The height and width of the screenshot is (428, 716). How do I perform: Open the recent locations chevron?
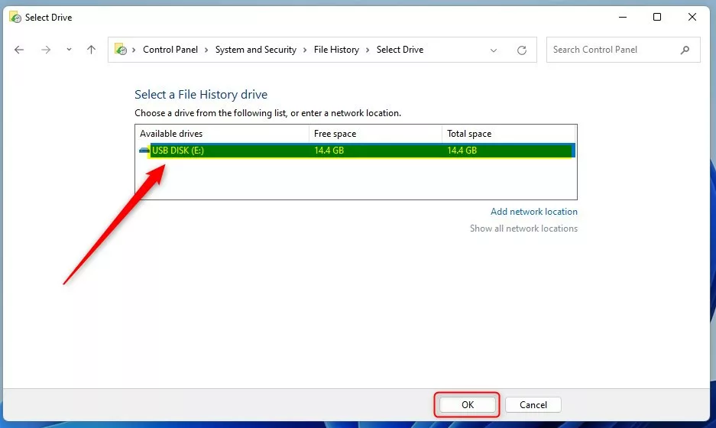pos(69,50)
